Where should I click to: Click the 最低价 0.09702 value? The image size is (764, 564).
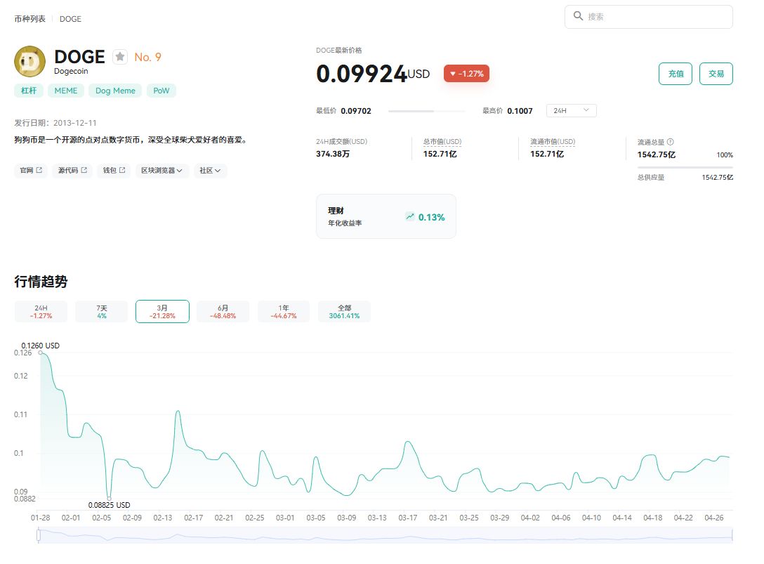pos(356,111)
